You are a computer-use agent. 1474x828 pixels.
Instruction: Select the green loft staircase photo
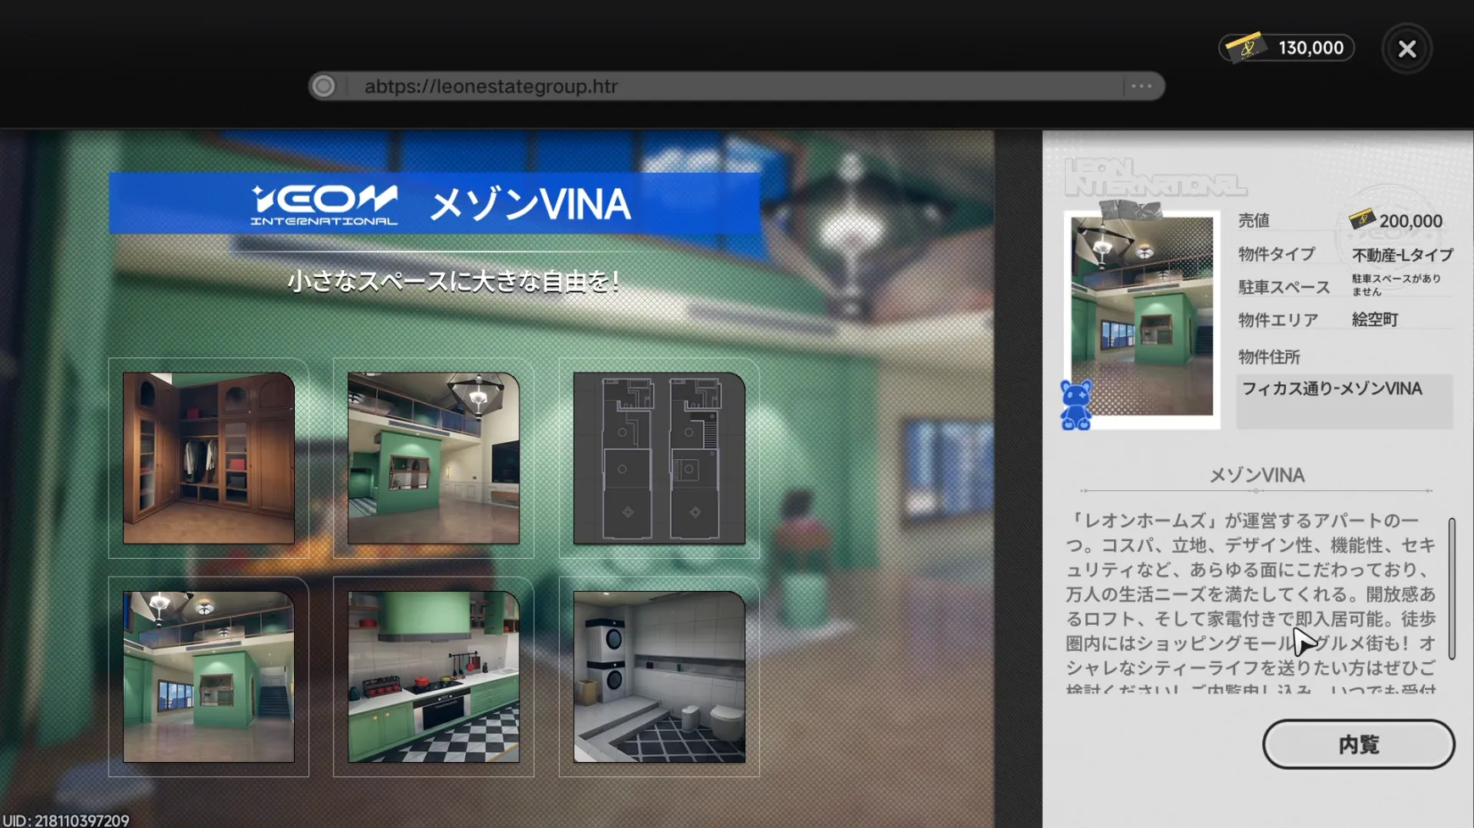point(208,676)
